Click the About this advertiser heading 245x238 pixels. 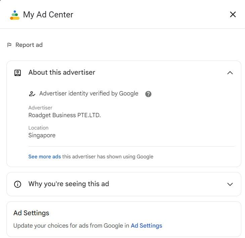click(62, 72)
